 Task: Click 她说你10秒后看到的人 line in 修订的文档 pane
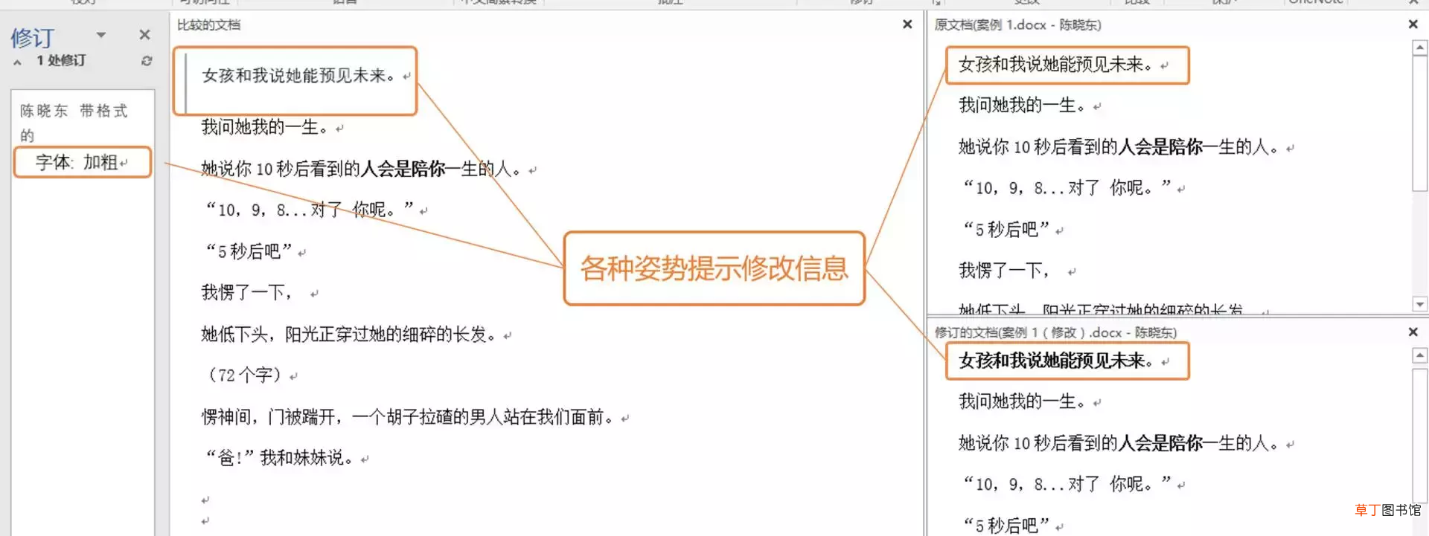[x=1119, y=443]
